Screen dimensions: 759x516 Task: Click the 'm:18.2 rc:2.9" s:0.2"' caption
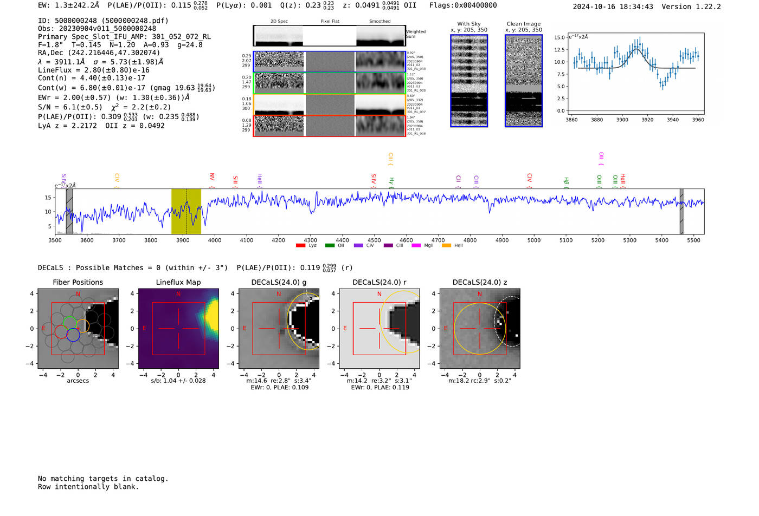(x=480, y=381)
